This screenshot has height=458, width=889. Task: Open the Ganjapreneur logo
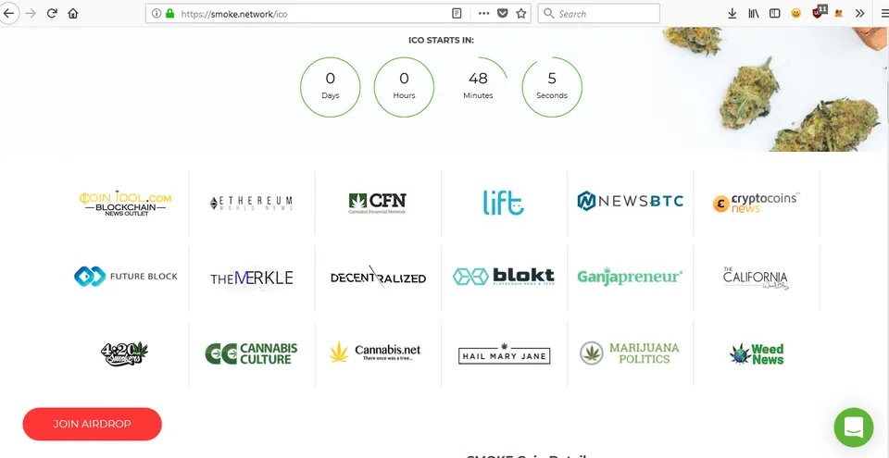coord(630,277)
